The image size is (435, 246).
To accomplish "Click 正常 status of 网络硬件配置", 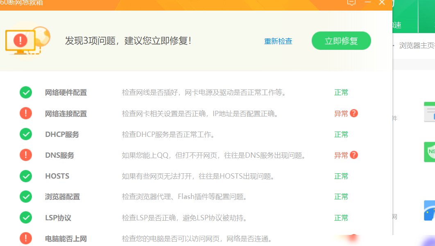I will (341, 92).
